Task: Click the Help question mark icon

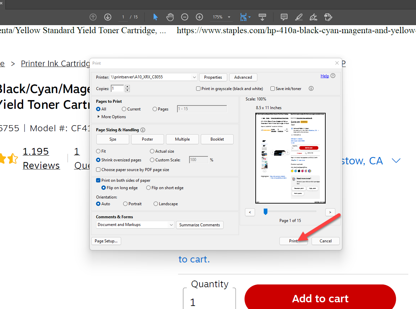Action: point(333,76)
